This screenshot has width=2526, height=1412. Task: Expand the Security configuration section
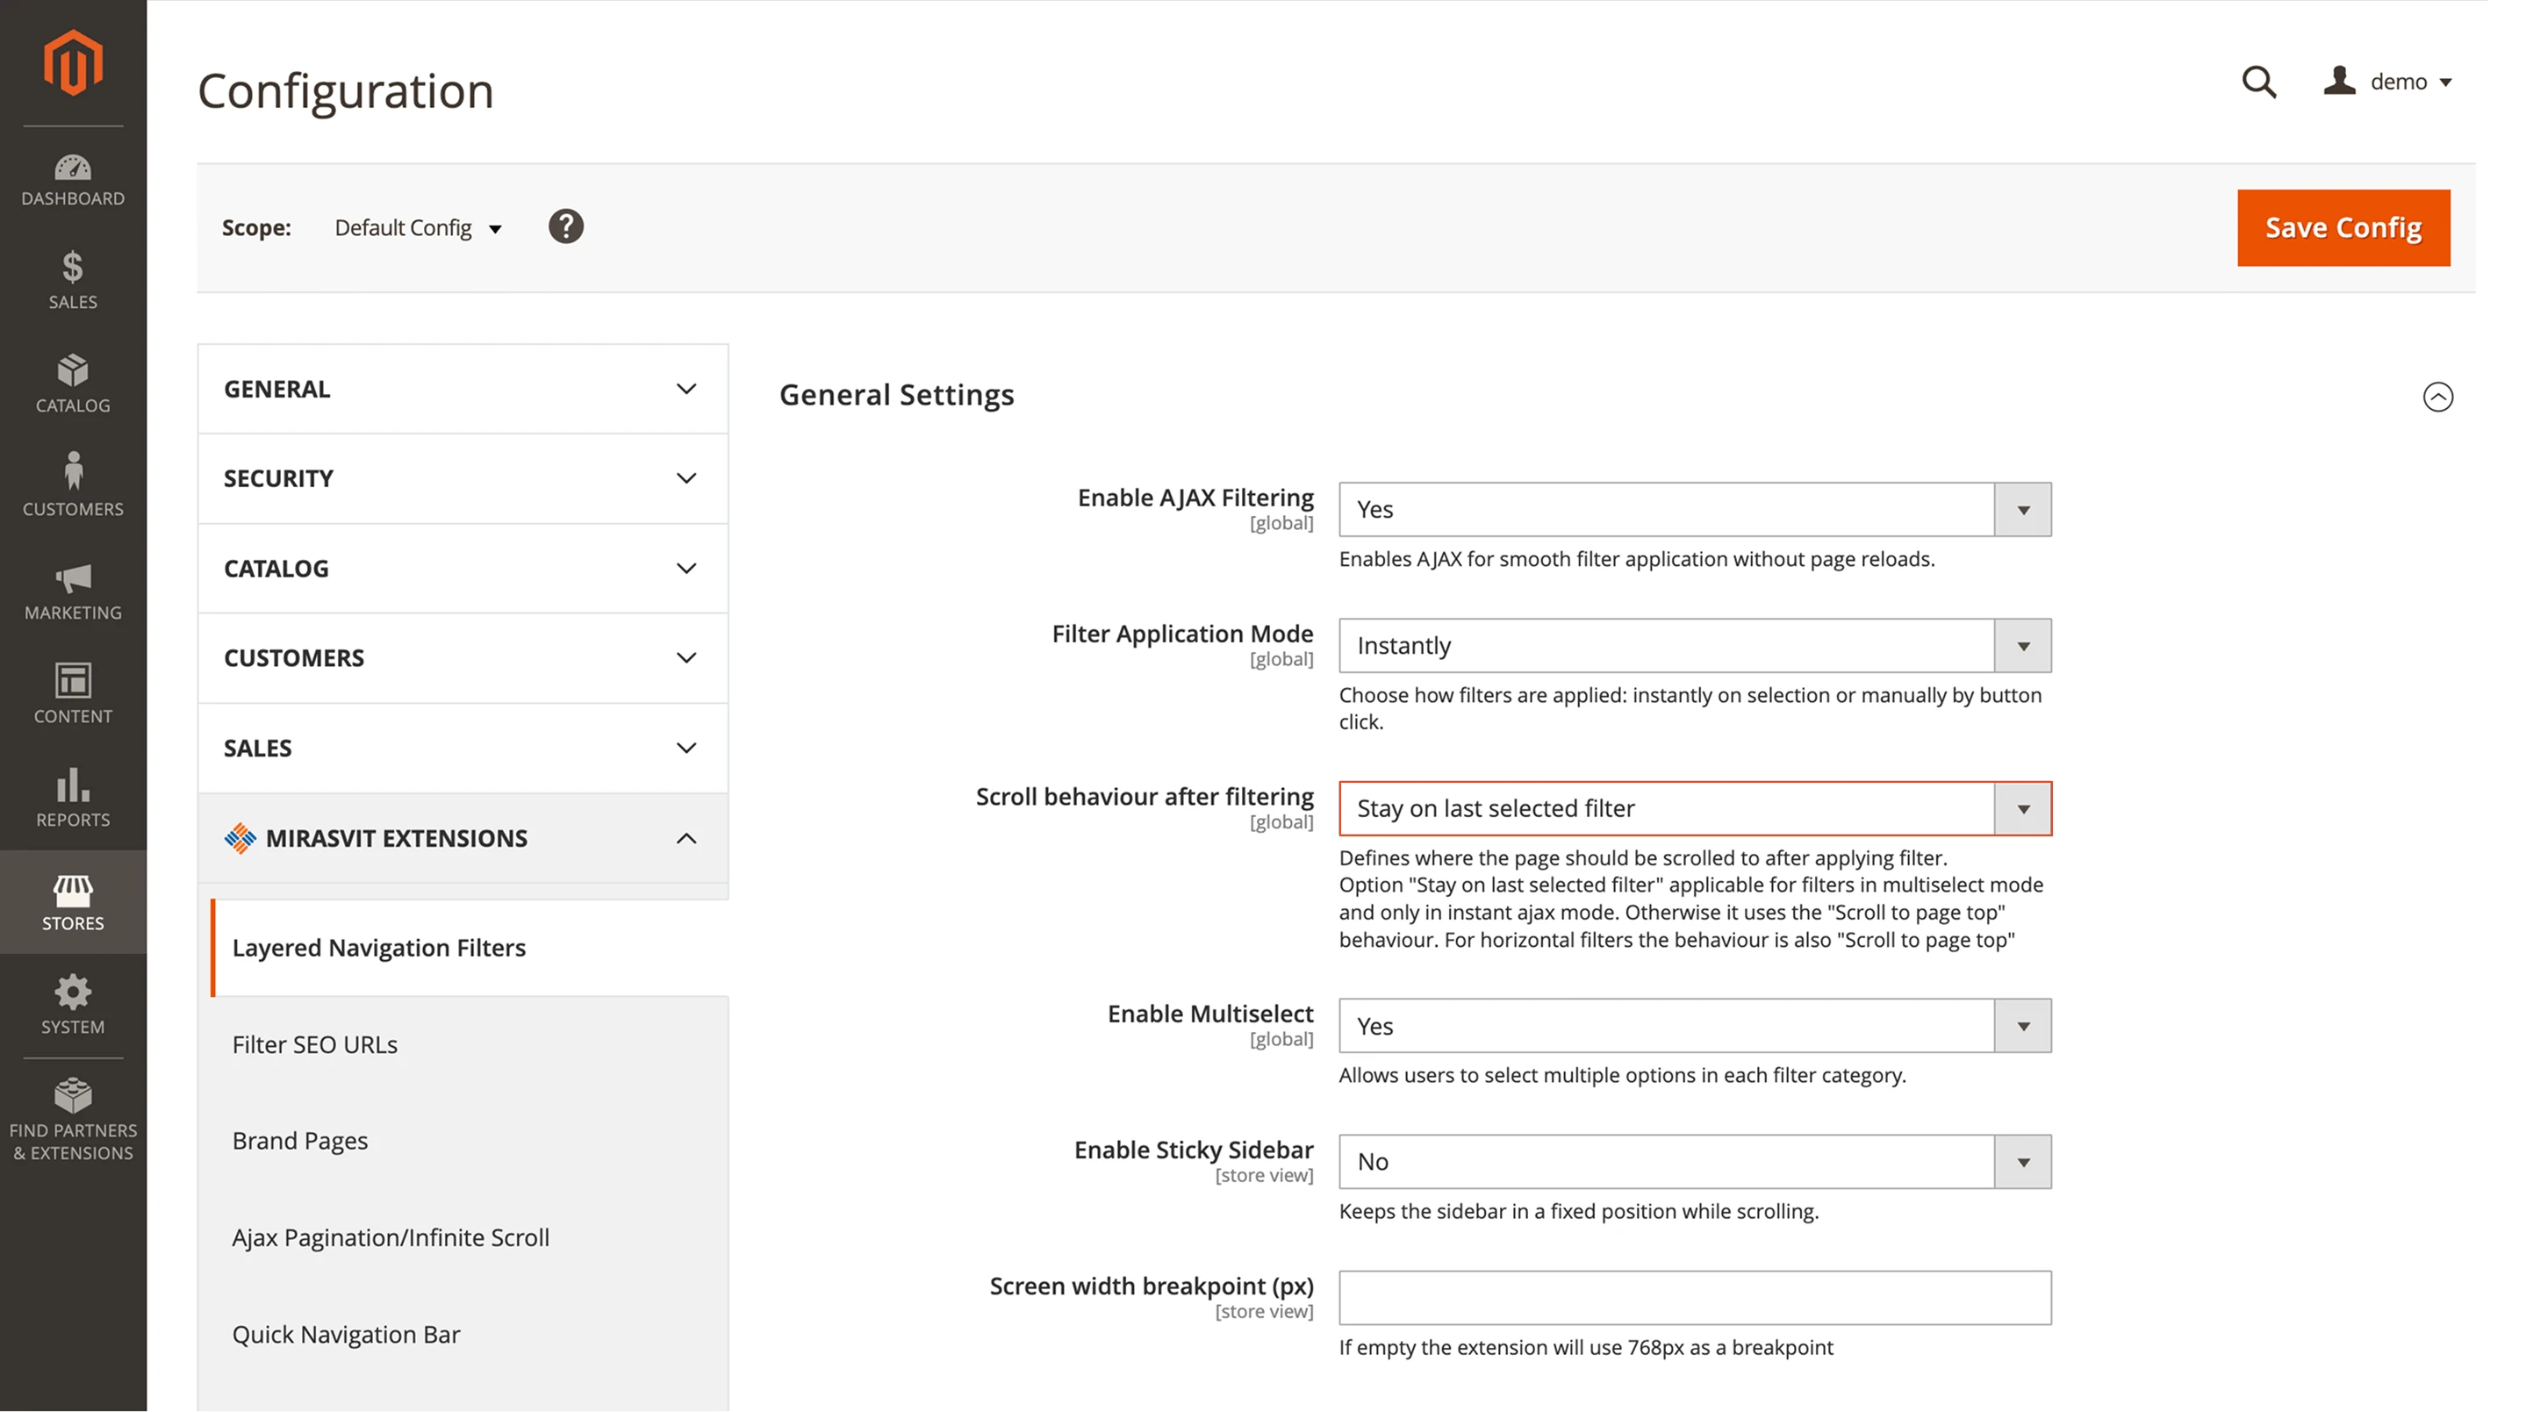coord(462,478)
